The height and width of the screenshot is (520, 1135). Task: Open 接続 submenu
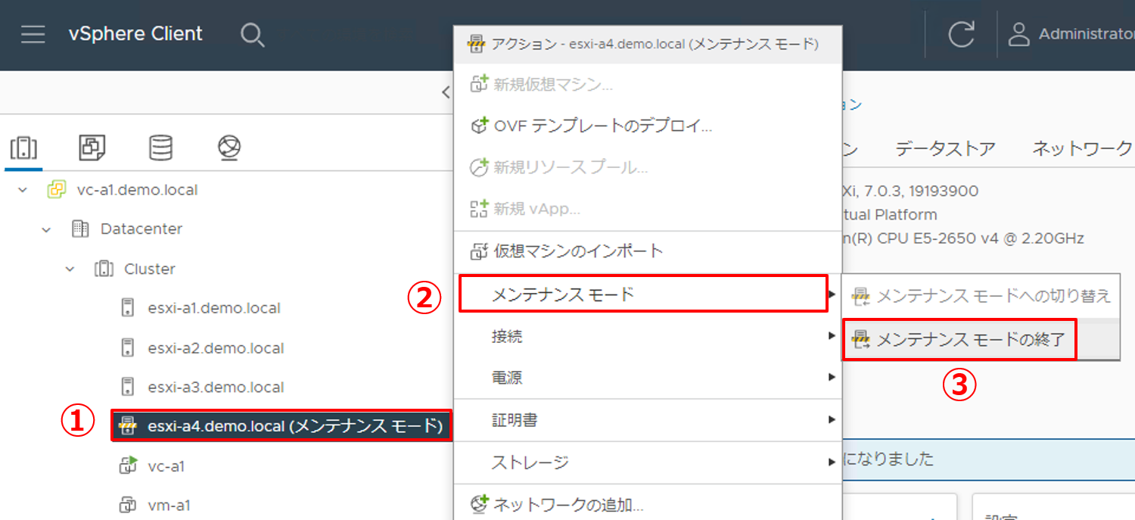pos(648,336)
